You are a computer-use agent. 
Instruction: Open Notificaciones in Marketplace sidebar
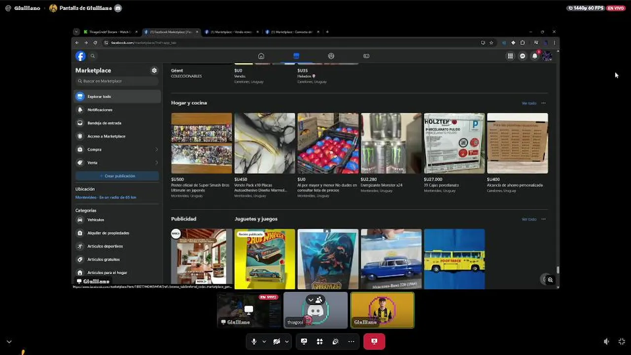point(117,110)
